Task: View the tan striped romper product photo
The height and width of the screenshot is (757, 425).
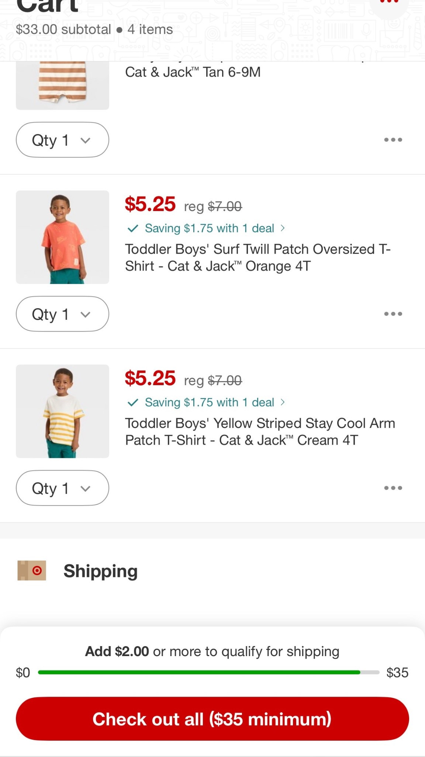Action: pyautogui.click(x=62, y=86)
